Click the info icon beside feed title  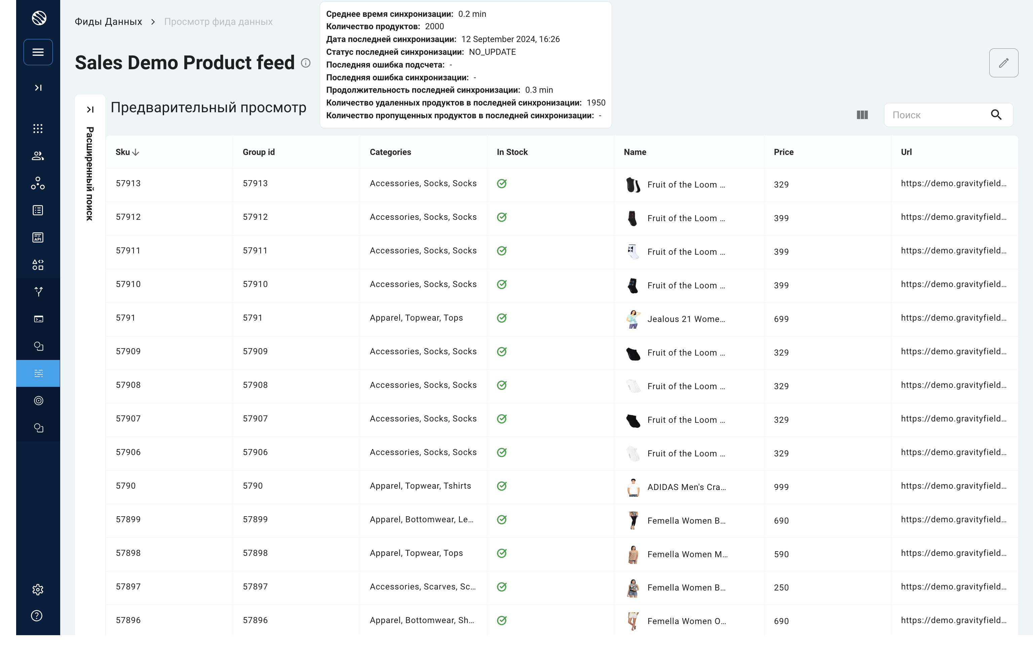(x=305, y=63)
